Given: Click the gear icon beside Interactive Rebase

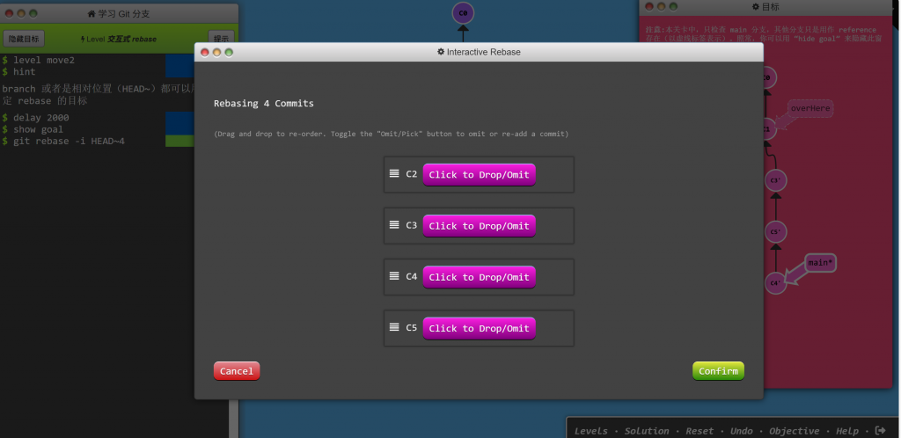Looking at the screenshot, I should [x=441, y=52].
